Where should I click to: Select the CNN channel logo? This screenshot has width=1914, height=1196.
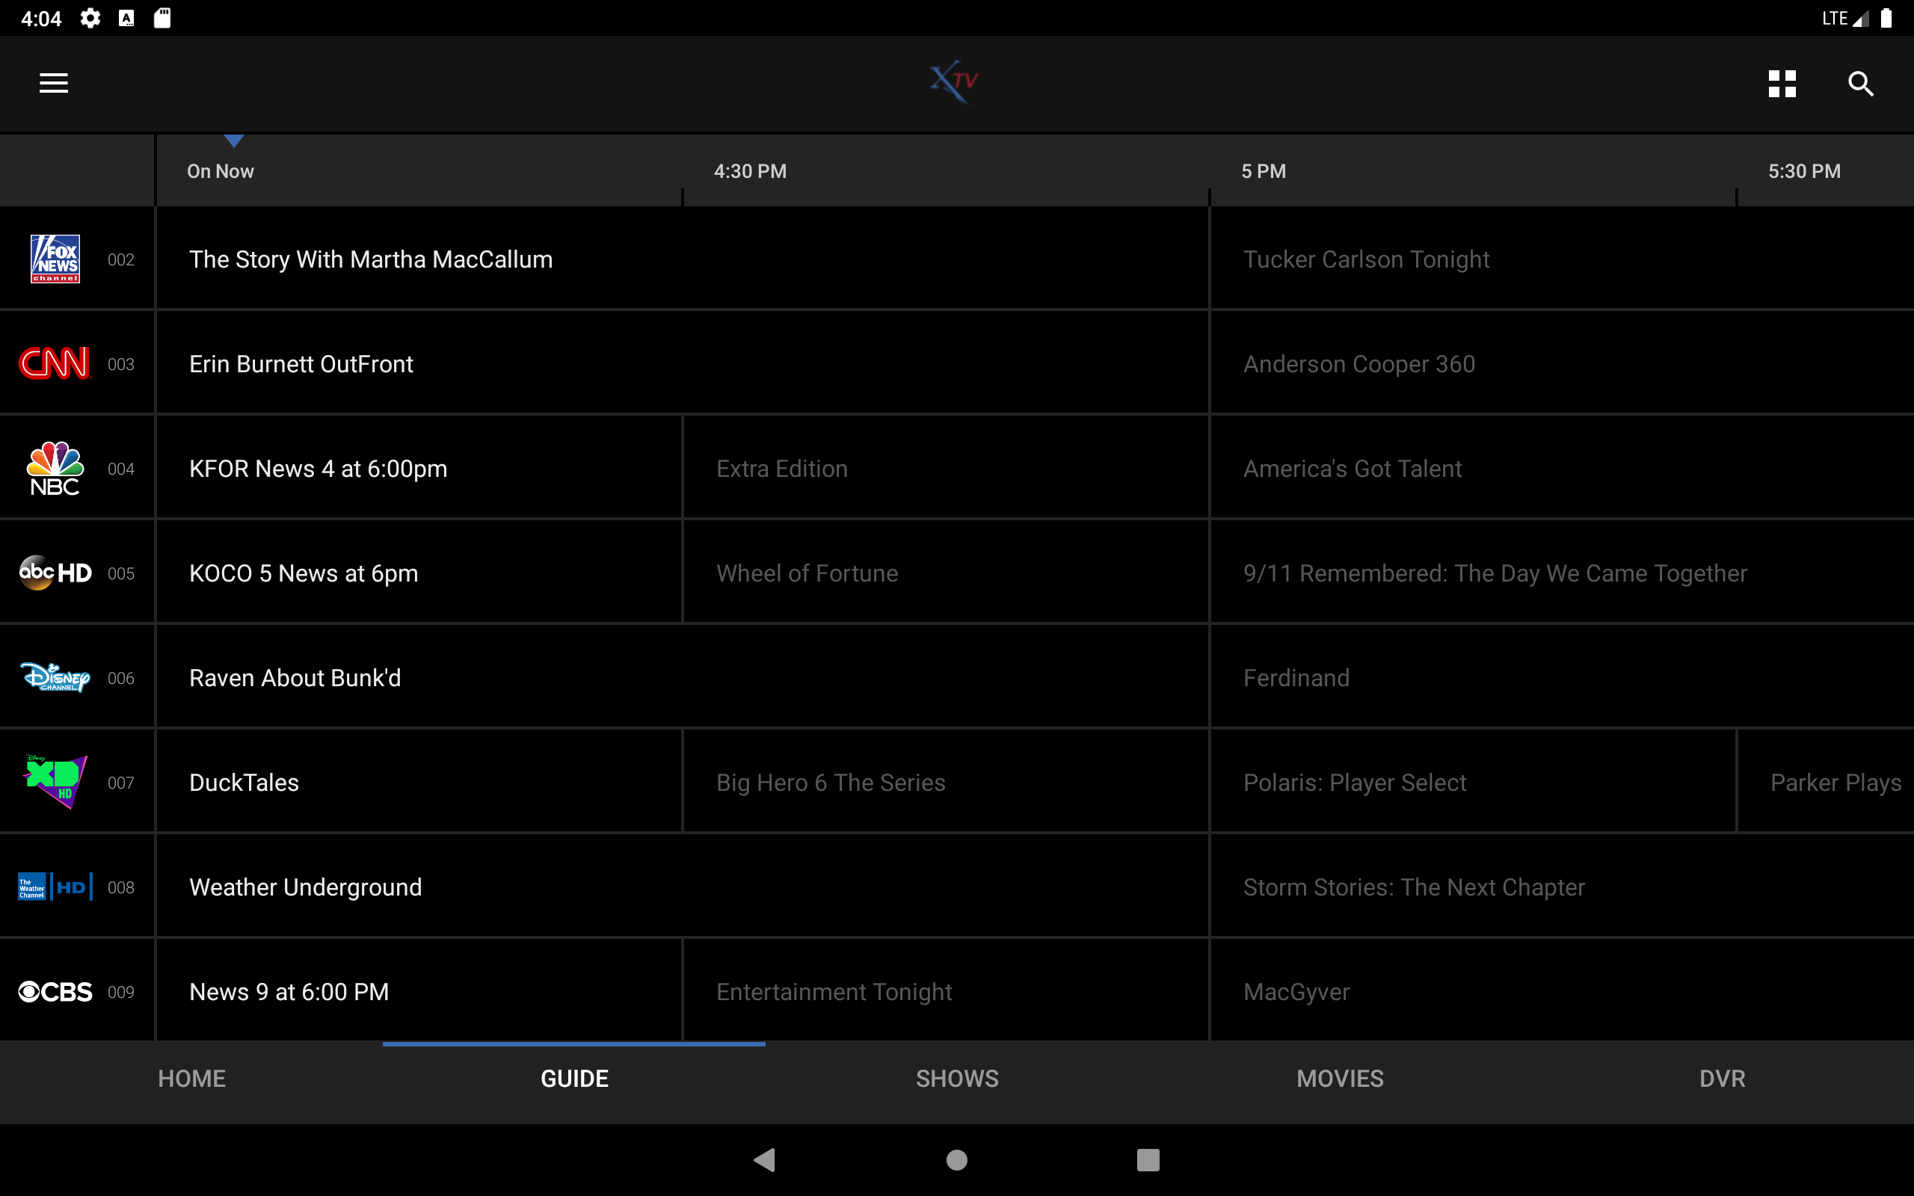tap(53, 363)
